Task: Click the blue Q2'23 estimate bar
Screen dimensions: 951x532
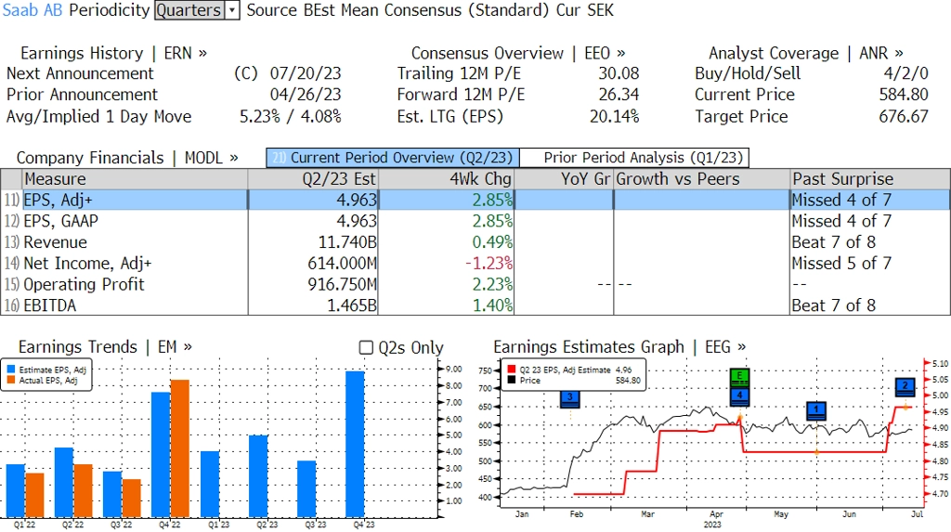Action: (x=258, y=477)
